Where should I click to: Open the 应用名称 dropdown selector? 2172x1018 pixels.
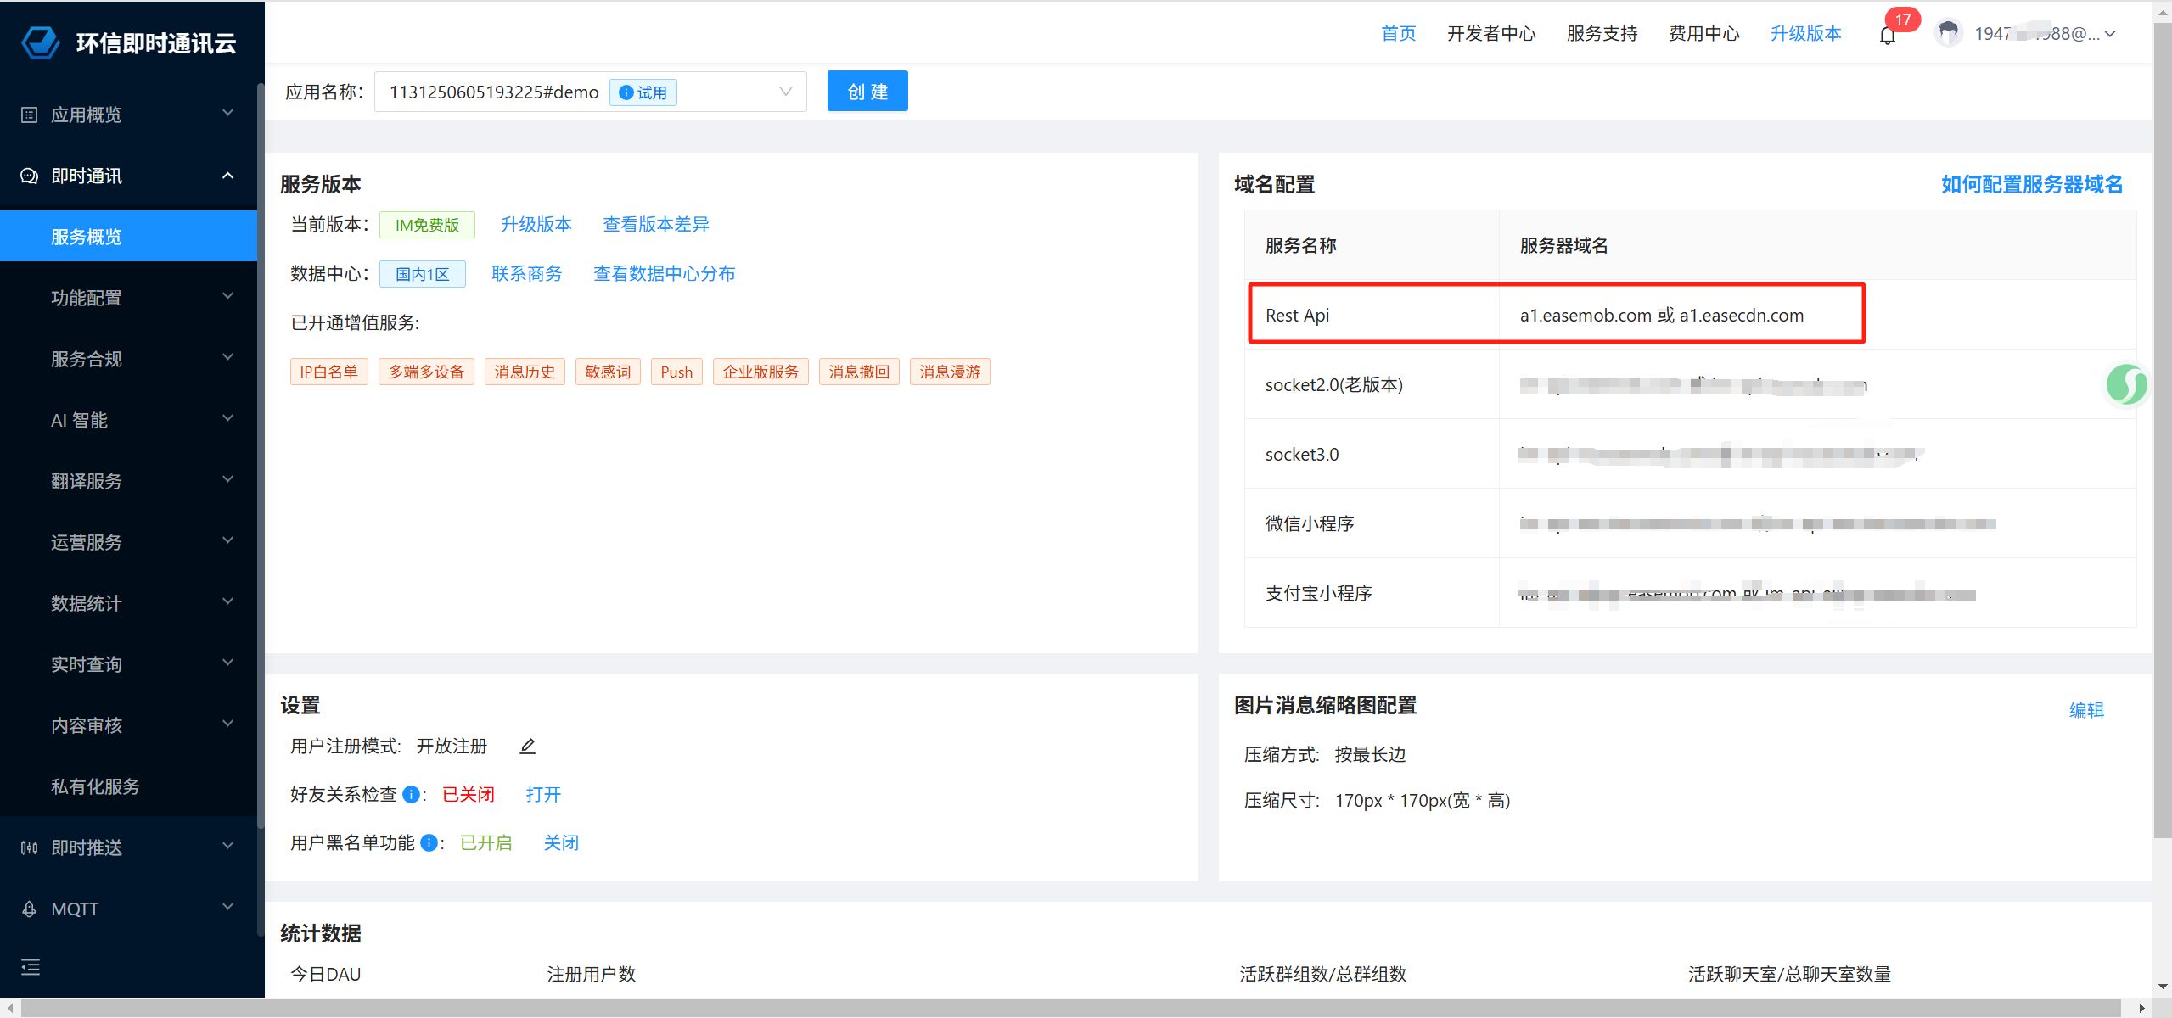(x=784, y=92)
